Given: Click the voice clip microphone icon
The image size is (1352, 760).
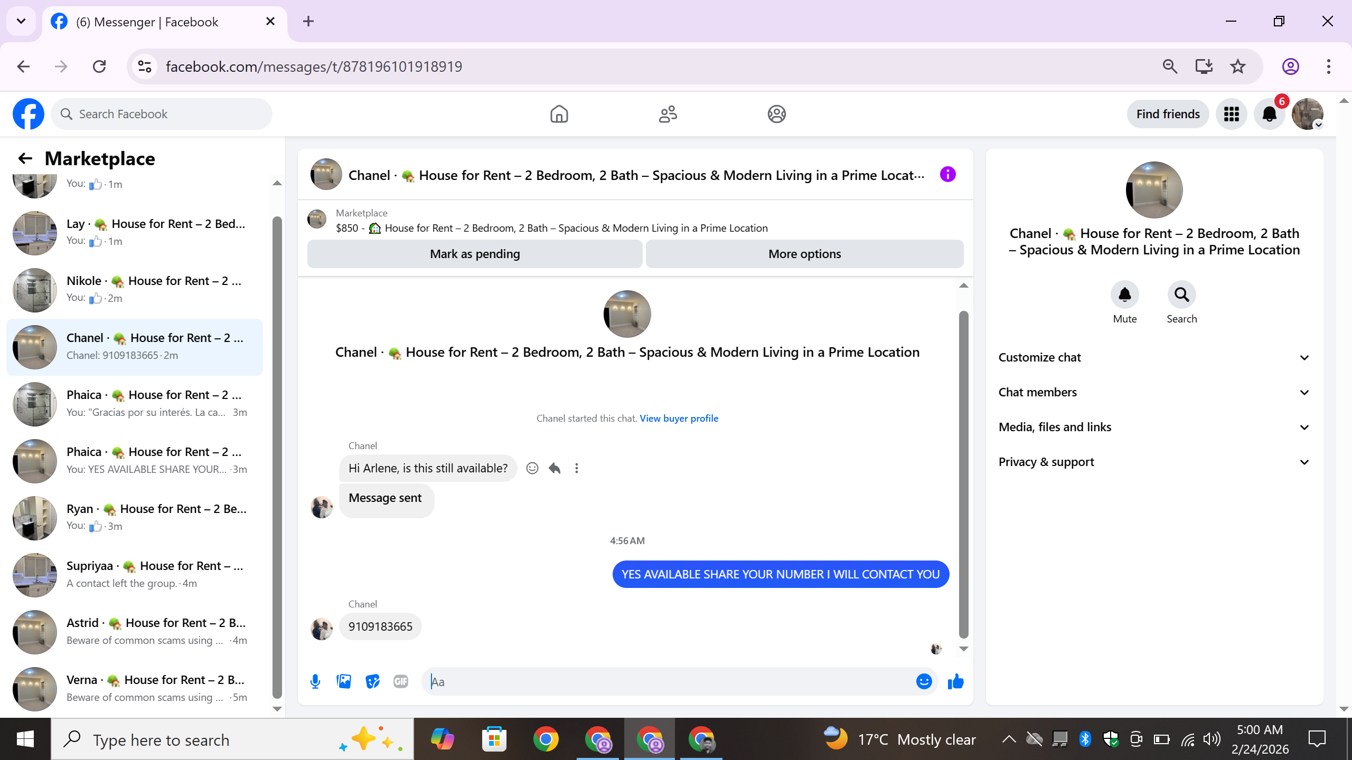Looking at the screenshot, I should tap(315, 681).
